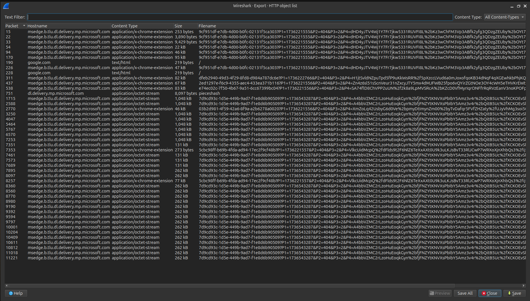This screenshot has width=530, height=301.
Task: Select packet 7351 row
Action: tap(265, 145)
